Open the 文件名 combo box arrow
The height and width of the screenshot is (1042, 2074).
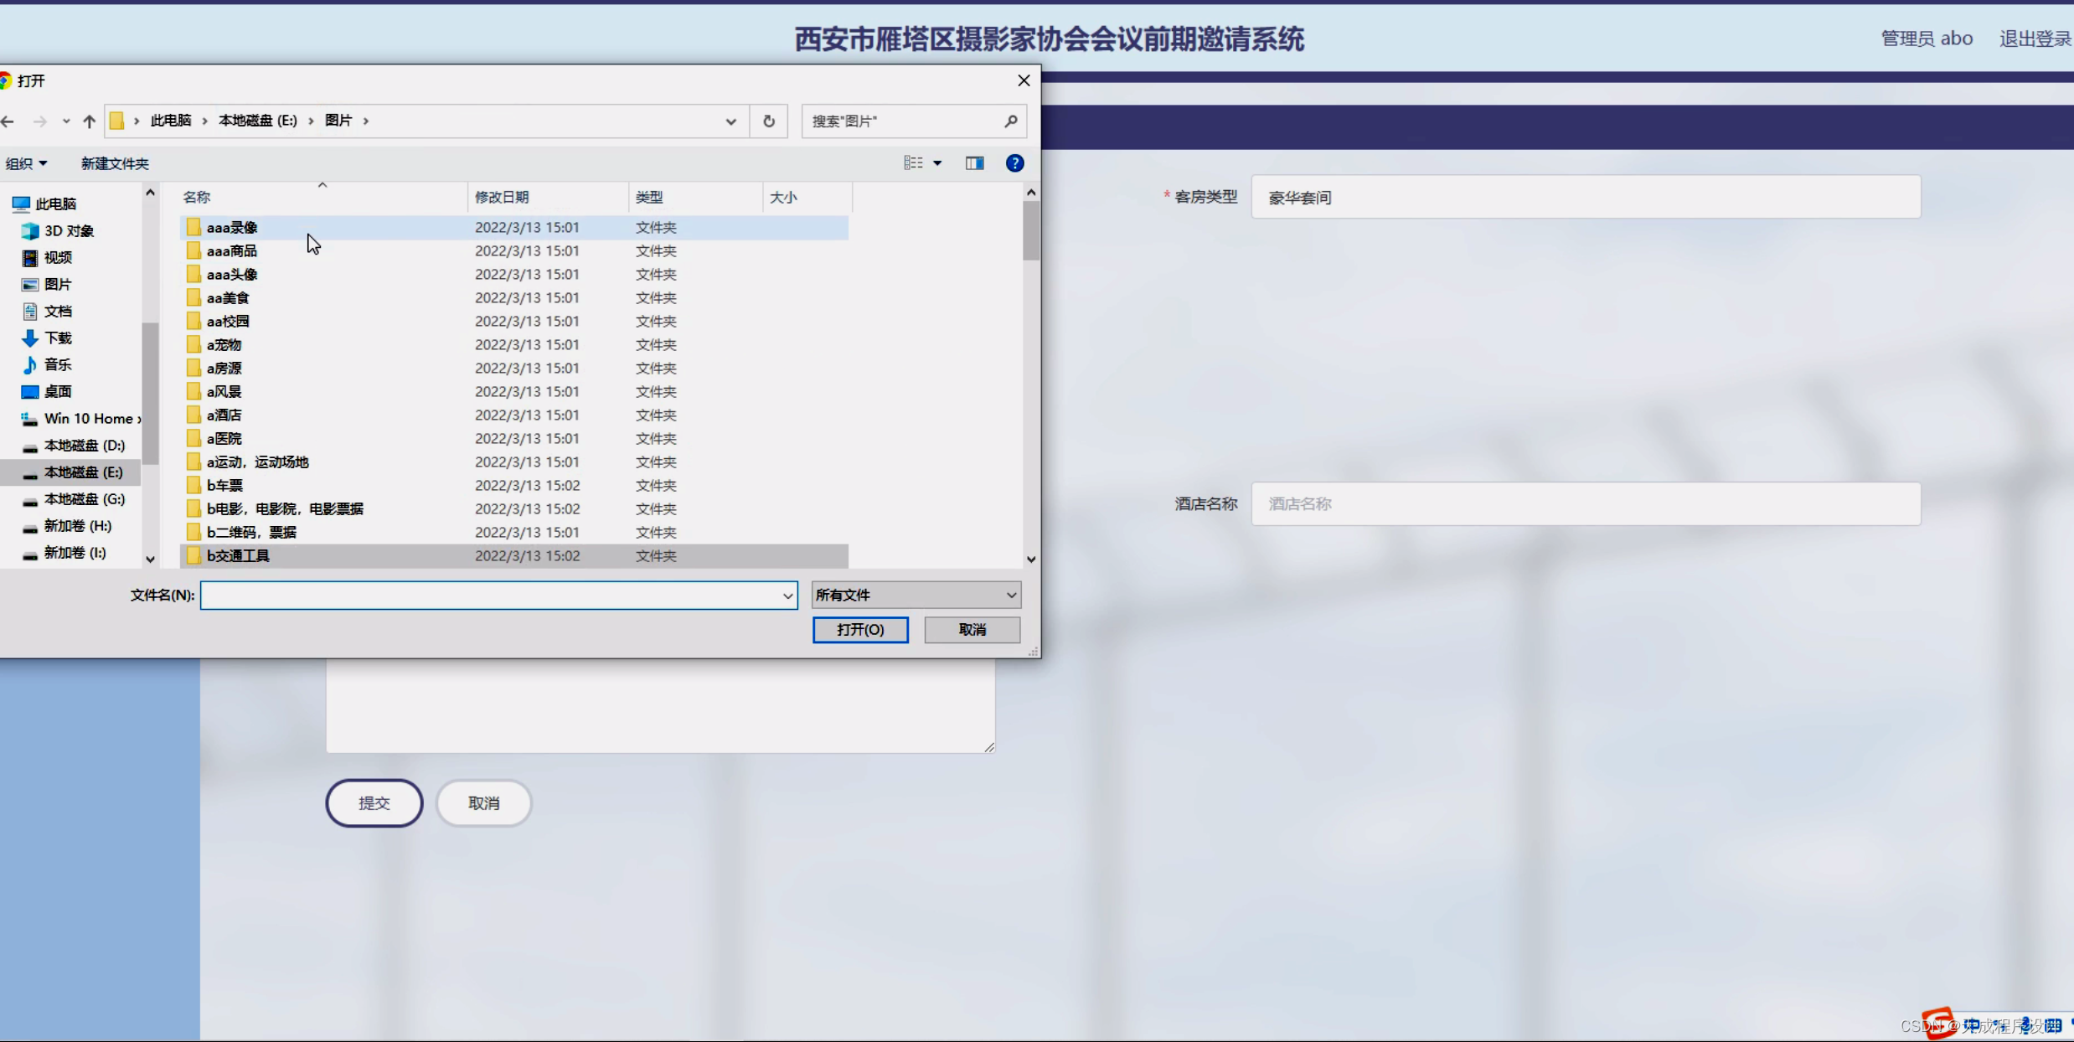click(x=786, y=596)
